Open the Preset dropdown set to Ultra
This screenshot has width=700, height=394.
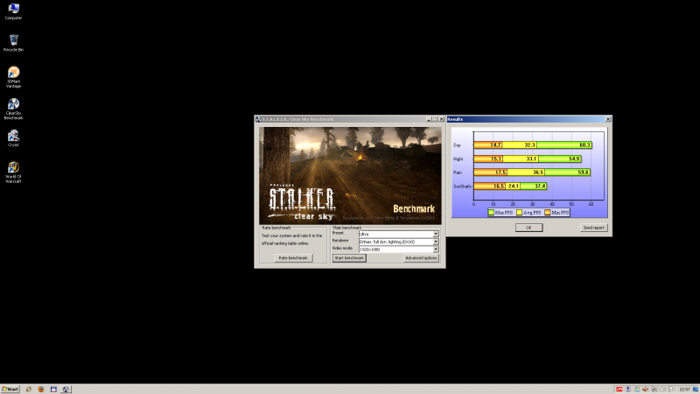pyautogui.click(x=399, y=234)
